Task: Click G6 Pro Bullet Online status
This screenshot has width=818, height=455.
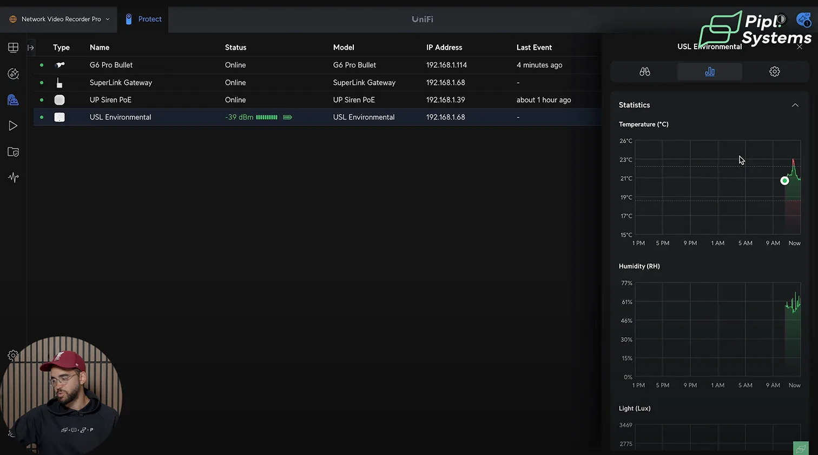Action: tap(235, 65)
